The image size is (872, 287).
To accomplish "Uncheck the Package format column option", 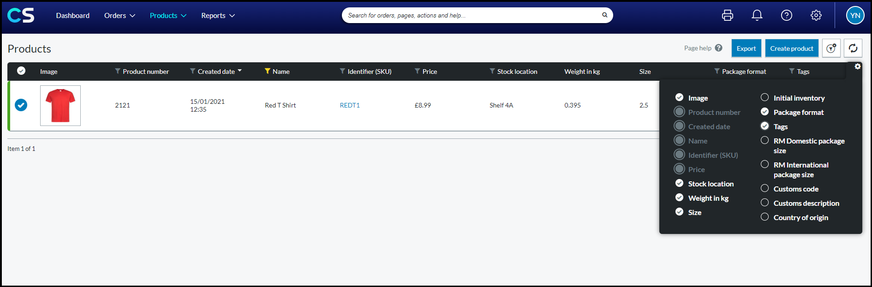I will (x=764, y=112).
